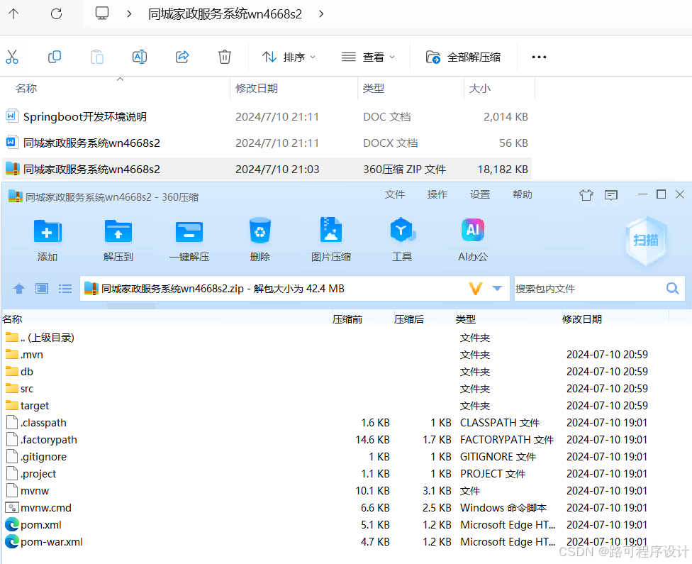Sort archive contents by 类型 column
The image size is (692, 564).
tap(466, 319)
